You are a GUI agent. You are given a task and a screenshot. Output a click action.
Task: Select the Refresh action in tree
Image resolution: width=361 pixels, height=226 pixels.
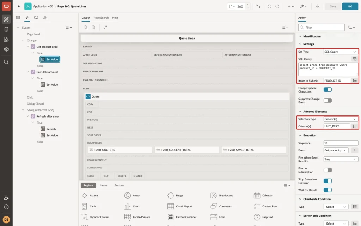[x=51, y=129]
